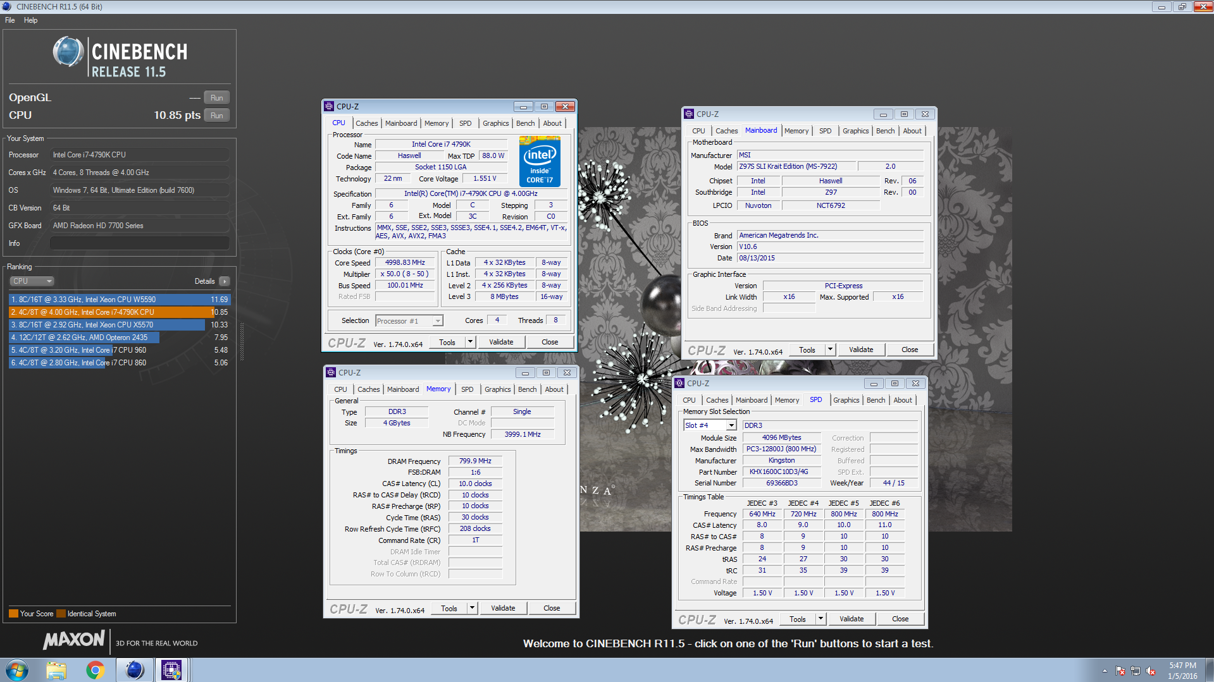Open the CPU ranking dropdown

[32, 281]
